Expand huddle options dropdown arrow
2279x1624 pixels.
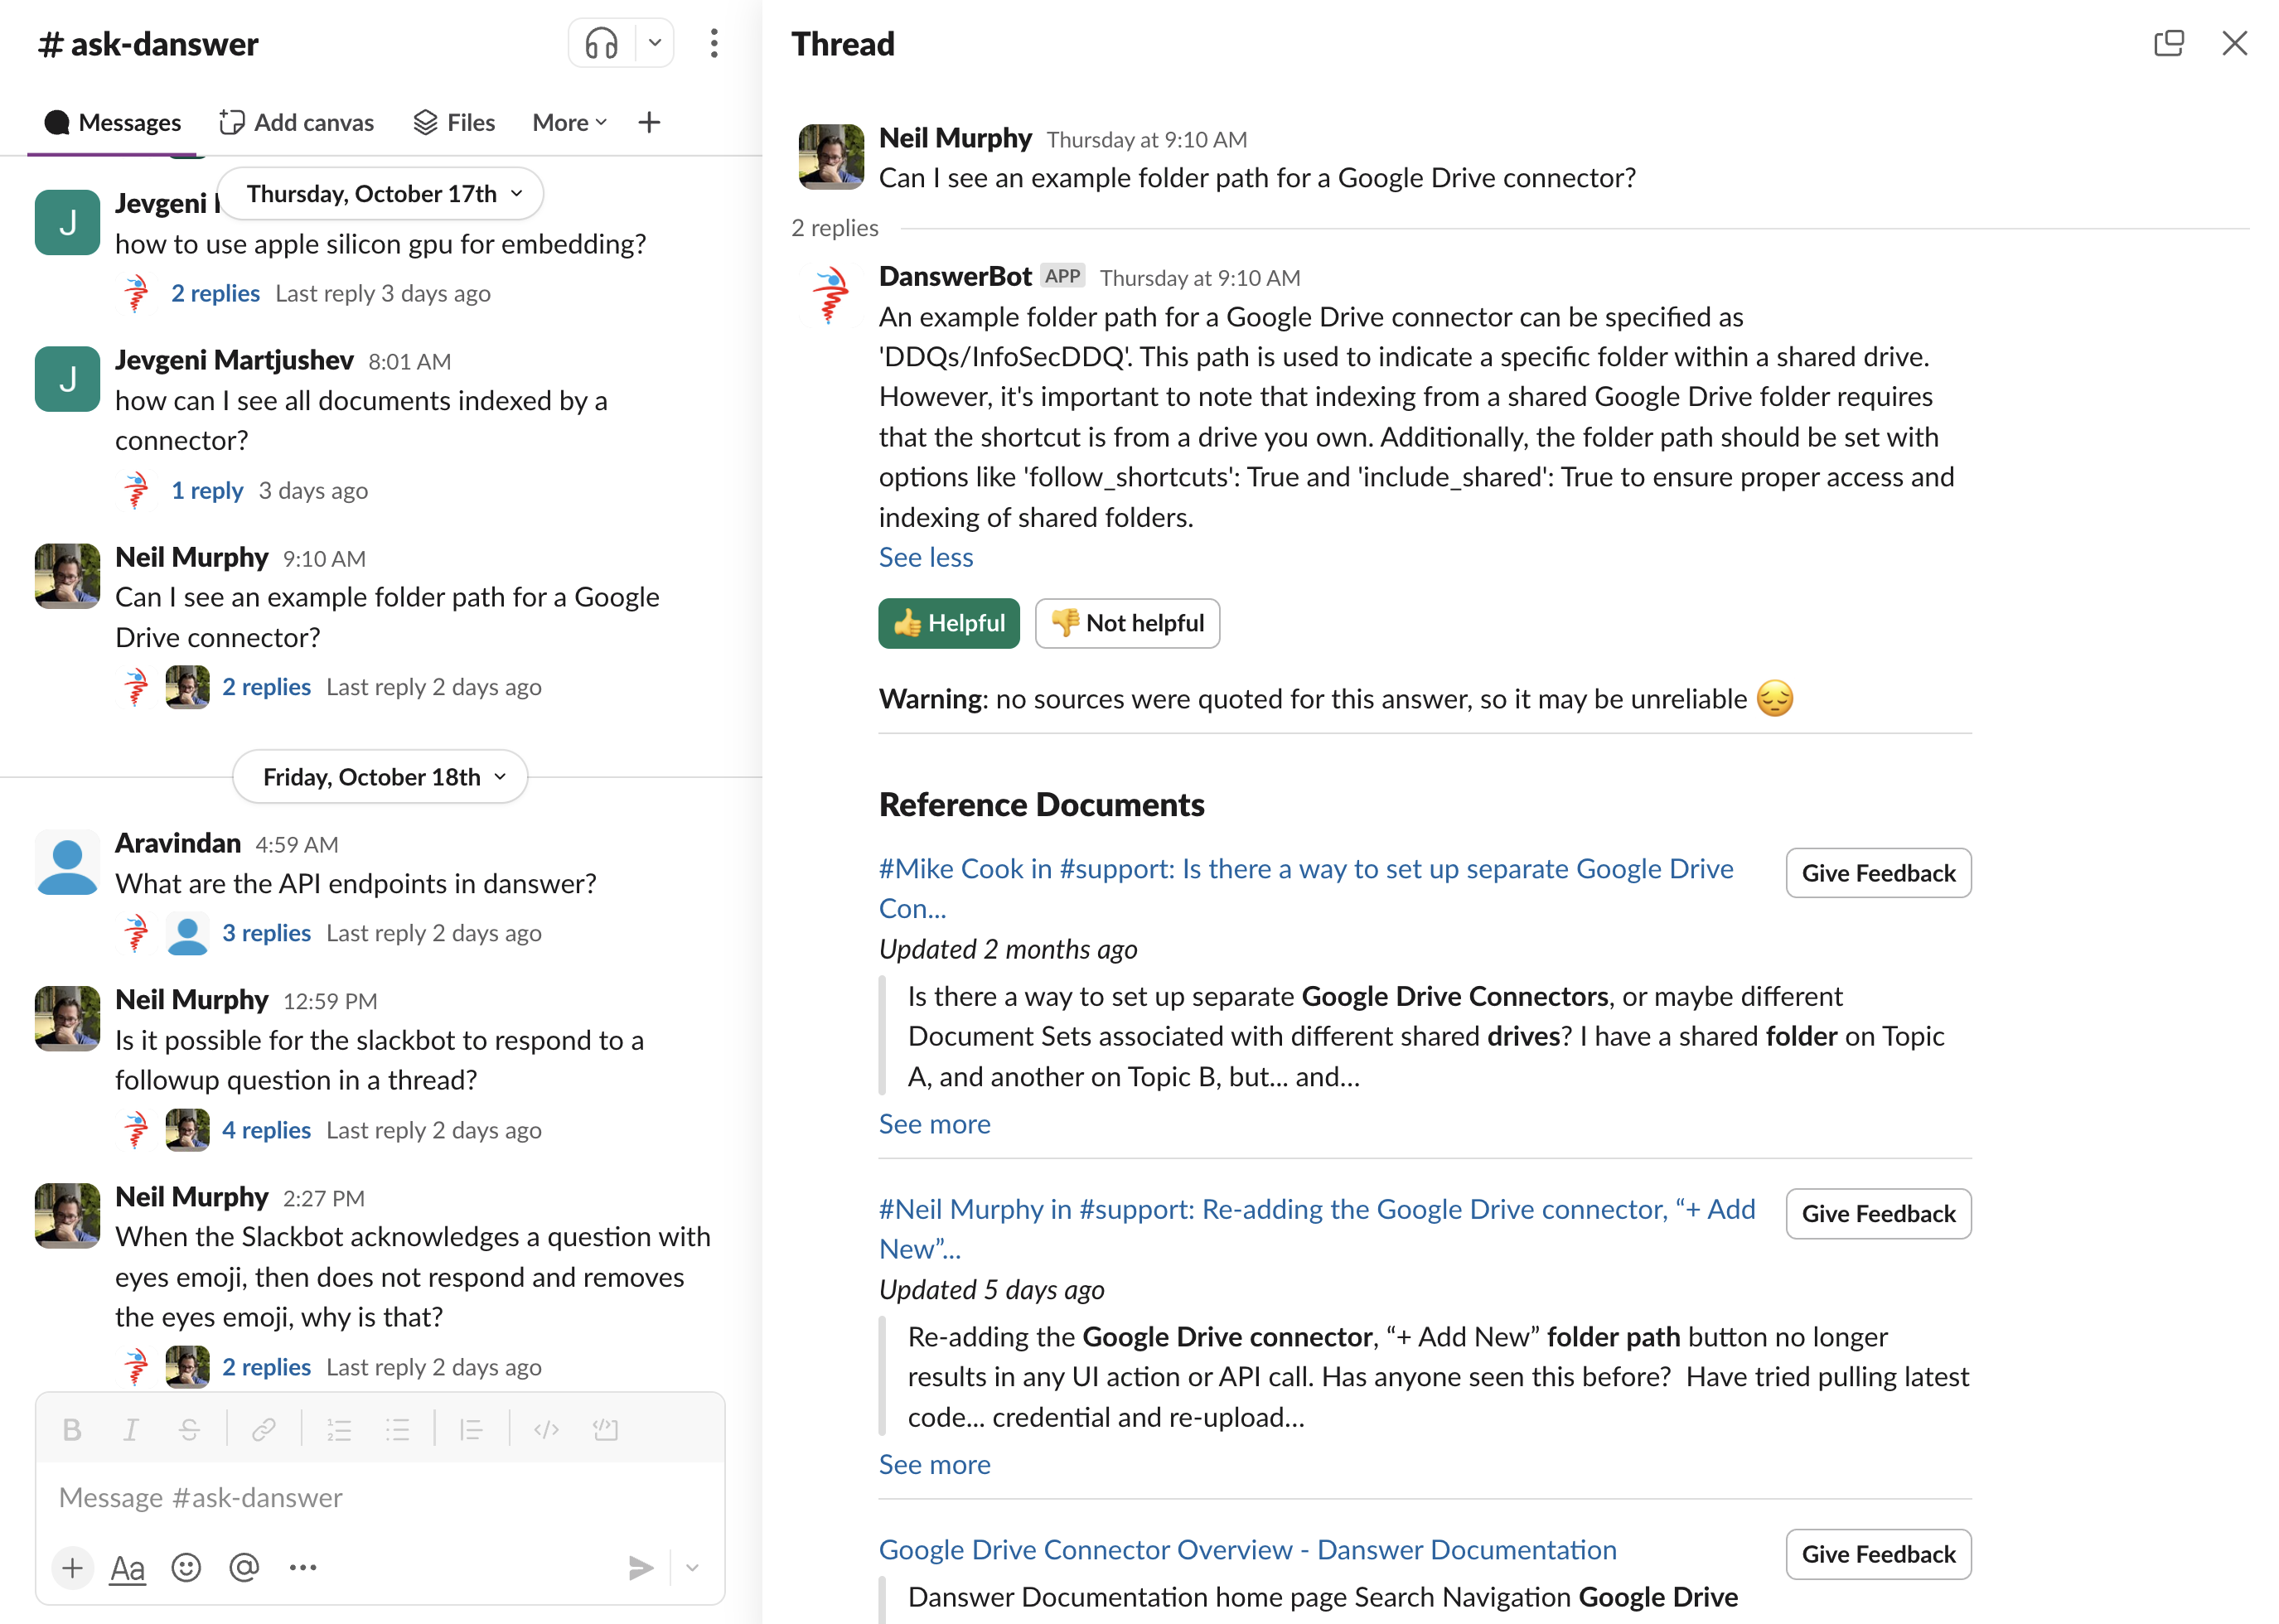tap(655, 44)
